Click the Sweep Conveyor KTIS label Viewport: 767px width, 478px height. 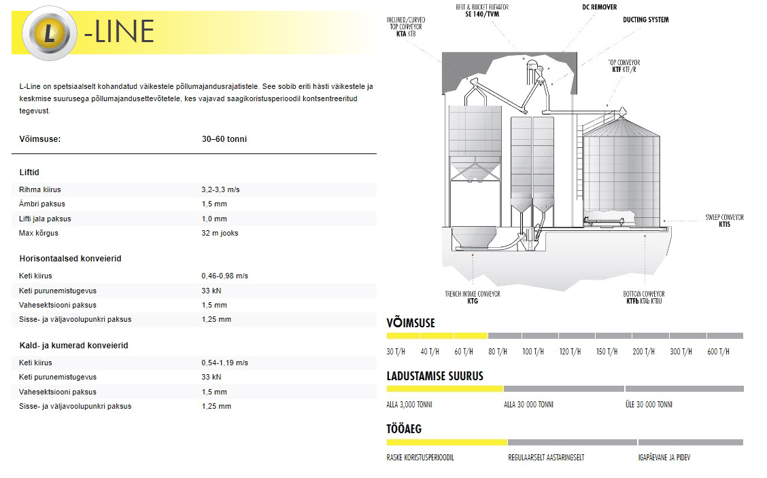(x=724, y=221)
